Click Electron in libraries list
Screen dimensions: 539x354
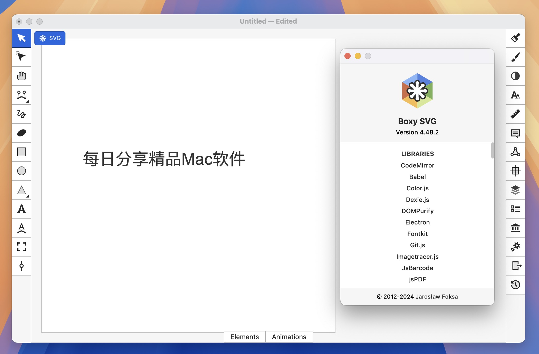(x=417, y=222)
